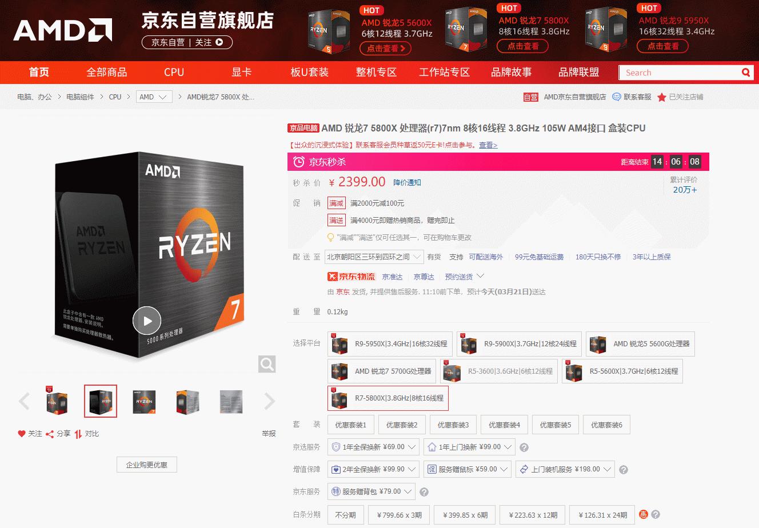
Task: Choose ¥799.66 x 3期 installment
Action: pyautogui.click(x=399, y=515)
